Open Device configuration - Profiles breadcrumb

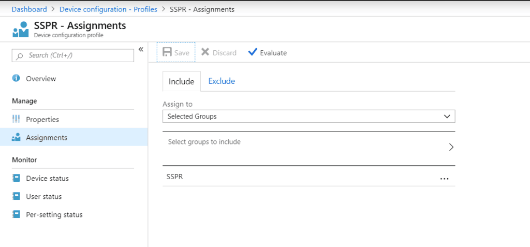point(109,9)
